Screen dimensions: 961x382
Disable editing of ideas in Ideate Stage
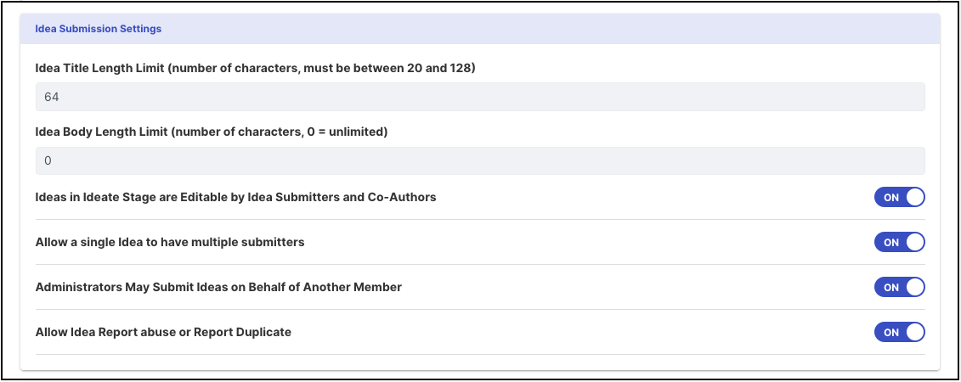tap(899, 197)
